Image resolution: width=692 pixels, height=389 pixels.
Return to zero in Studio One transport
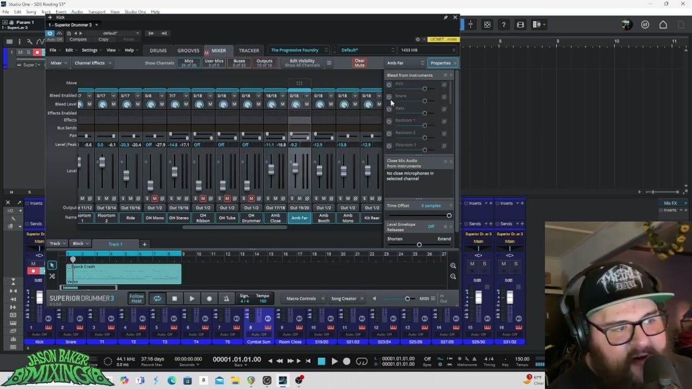(308, 361)
